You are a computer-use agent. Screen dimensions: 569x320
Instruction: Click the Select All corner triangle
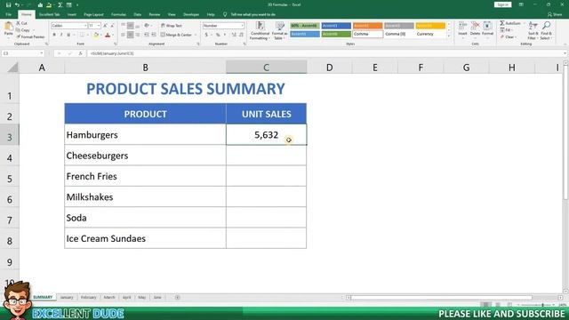(x=12, y=68)
